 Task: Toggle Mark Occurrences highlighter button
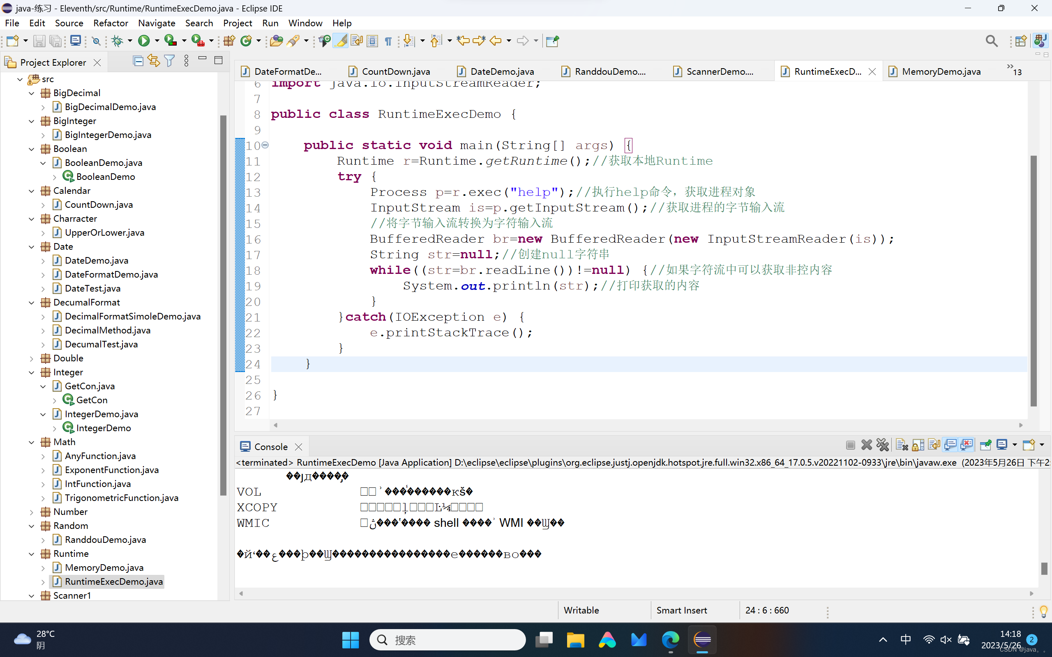[x=341, y=41]
